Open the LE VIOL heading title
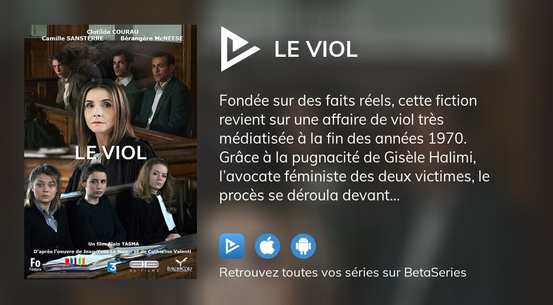The width and height of the screenshot is (553, 305). pyautogui.click(x=316, y=49)
